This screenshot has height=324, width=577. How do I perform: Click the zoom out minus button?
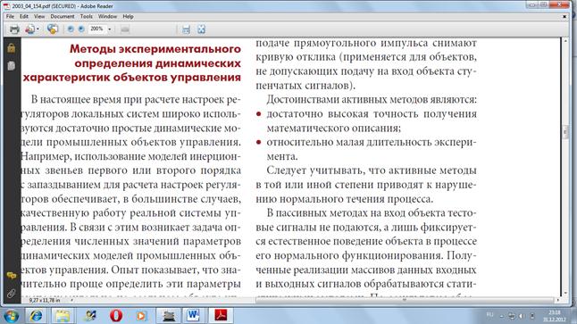[71, 29]
